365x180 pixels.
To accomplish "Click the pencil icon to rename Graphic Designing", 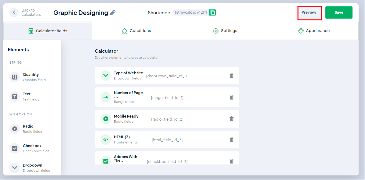I will (x=113, y=12).
